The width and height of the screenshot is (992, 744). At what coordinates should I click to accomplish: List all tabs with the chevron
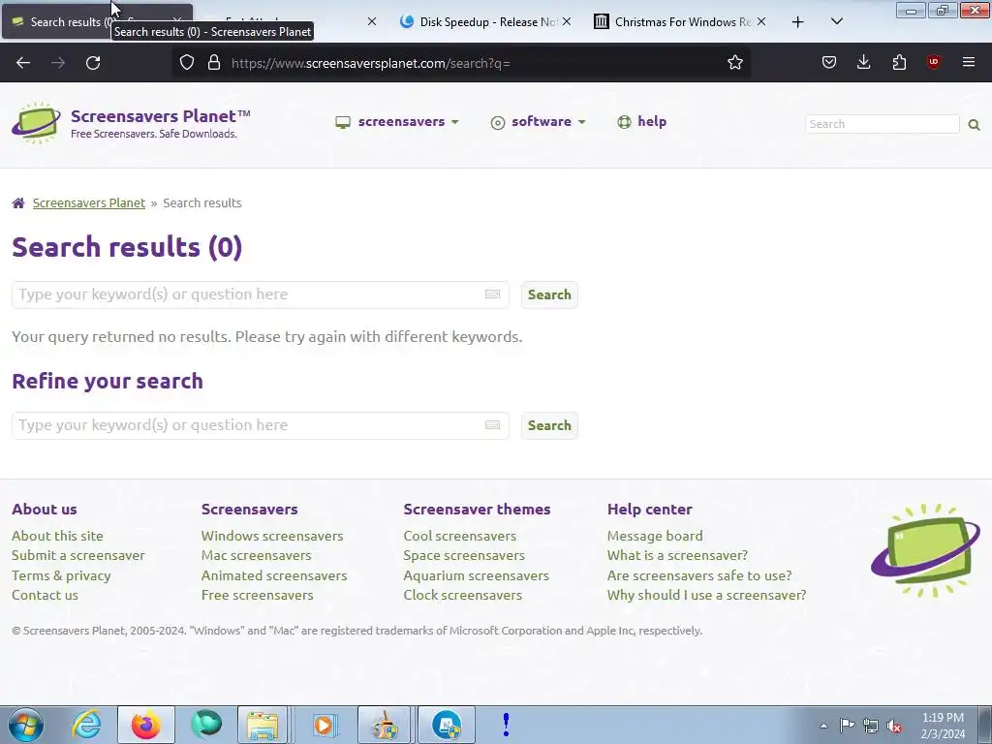point(836,21)
